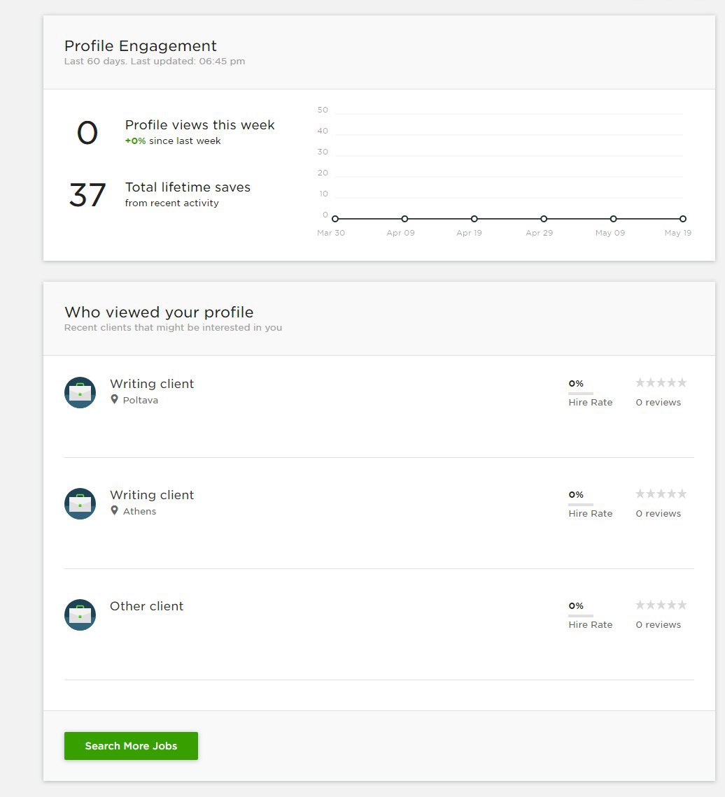Click the location pin icon beside Athens
725x797 pixels.
coord(115,511)
